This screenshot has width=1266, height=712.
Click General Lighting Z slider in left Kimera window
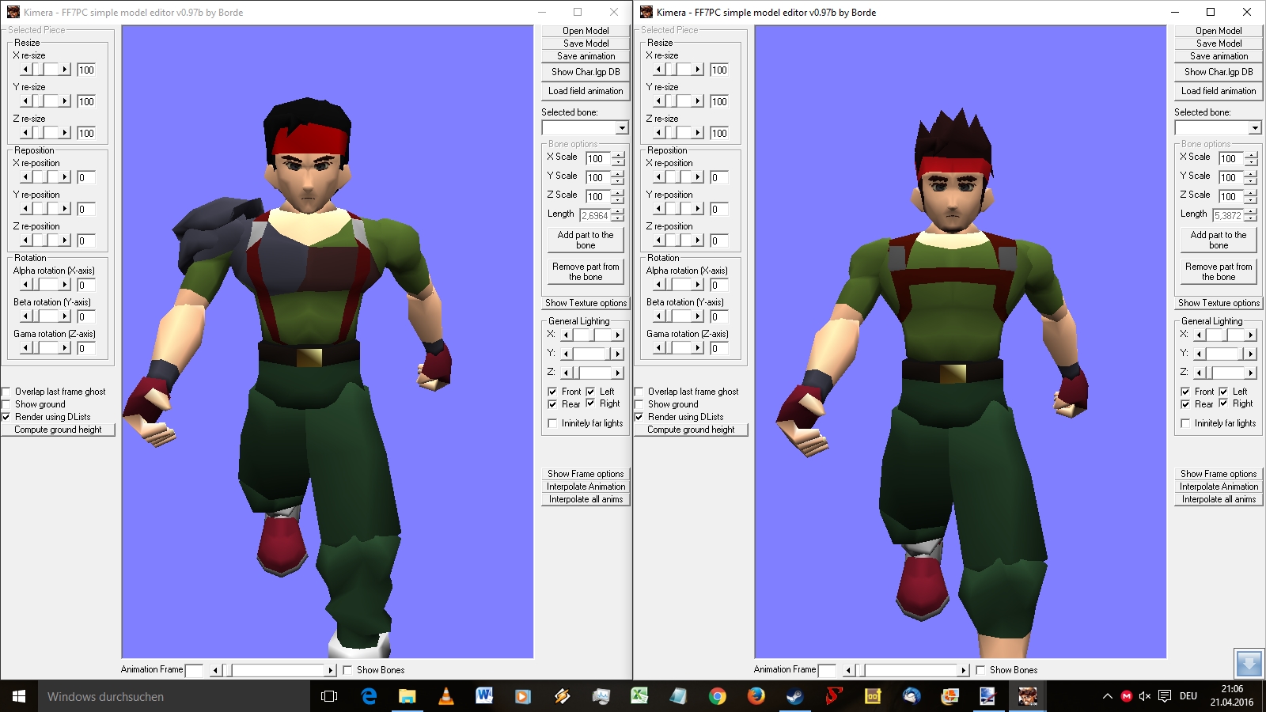pos(592,373)
